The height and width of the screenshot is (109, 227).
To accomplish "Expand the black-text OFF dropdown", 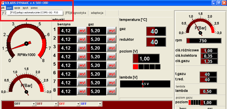I will [x=34, y=104].
